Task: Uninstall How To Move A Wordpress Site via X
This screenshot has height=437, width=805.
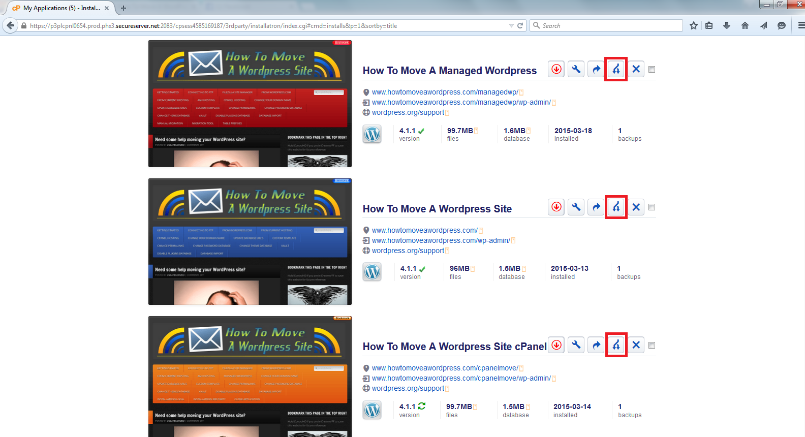Action: [636, 207]
